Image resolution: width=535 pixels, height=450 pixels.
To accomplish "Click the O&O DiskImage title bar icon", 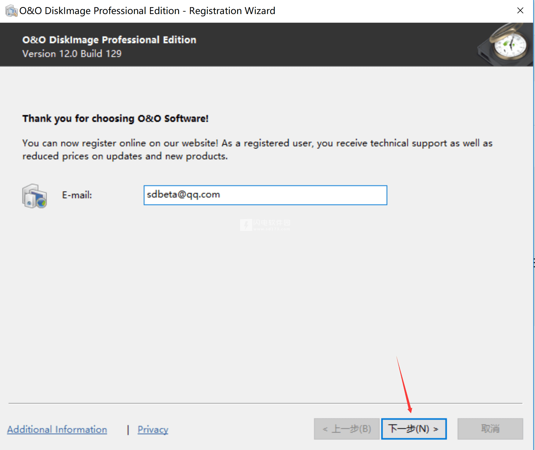I will (11, 11).
